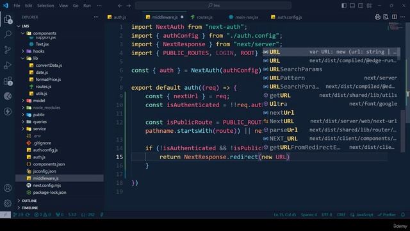Open the Edit menu

(x=28, y=6)
